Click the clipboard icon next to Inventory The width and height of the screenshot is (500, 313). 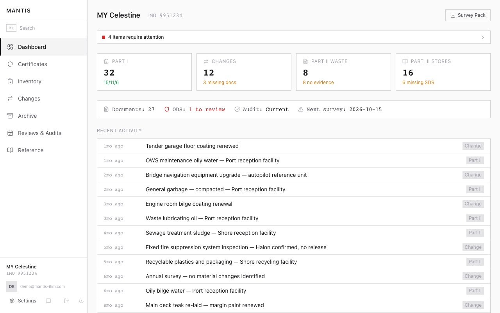(10, 81)
